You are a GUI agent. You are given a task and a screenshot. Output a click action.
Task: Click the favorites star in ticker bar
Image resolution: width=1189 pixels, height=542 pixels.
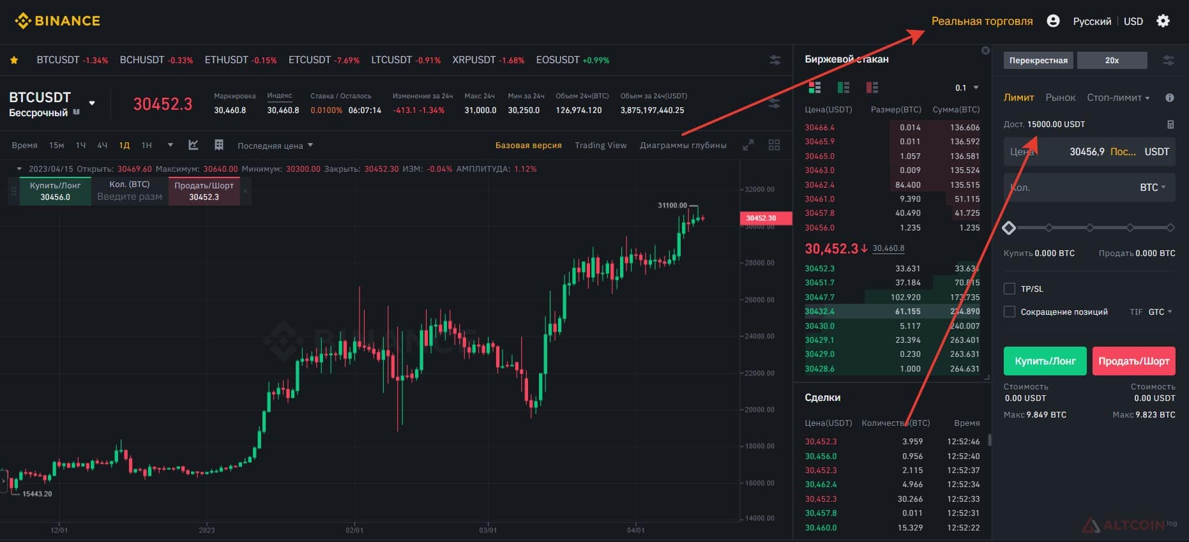point(14,60)
